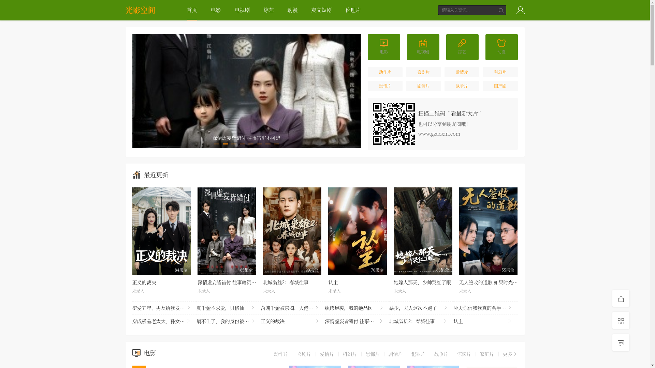The width and height of the screenshot is (655, 368).
Task: Open the 爽文短剧 navigation tab
Action: pyautogui.click(x=321, y=10)
